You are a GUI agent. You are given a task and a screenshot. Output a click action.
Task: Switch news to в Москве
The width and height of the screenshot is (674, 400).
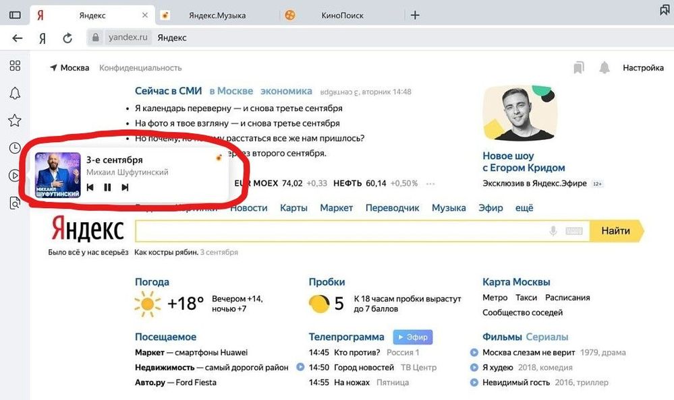(231, 91)
